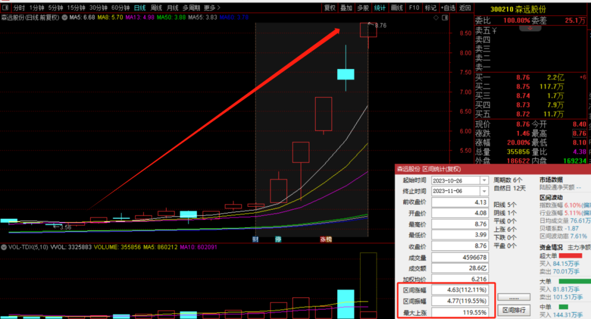The width and height of the screenshot is (591, 319).
Task: Switch to the 分时 chart tab
Action: 19,8
